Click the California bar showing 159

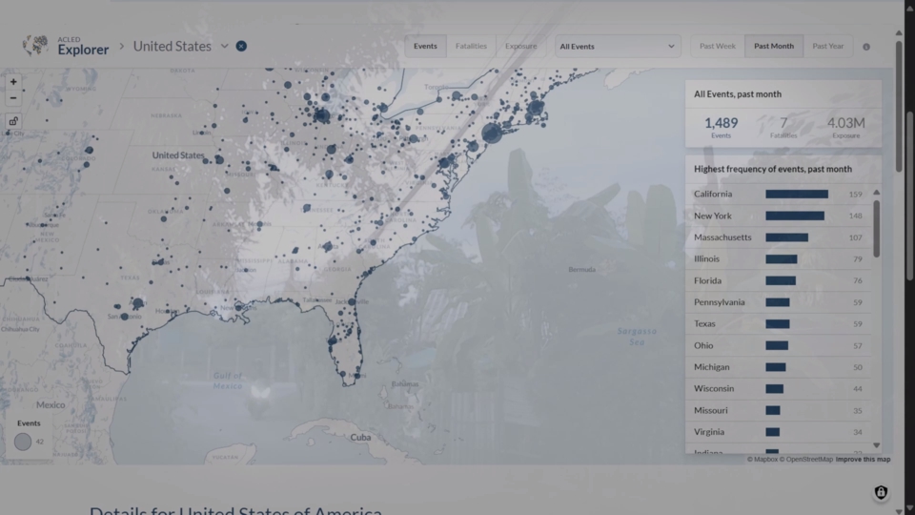(797, 194)
